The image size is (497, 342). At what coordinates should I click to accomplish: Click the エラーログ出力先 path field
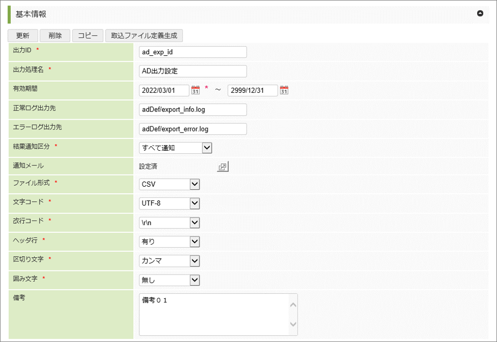(x=192, y=129)
